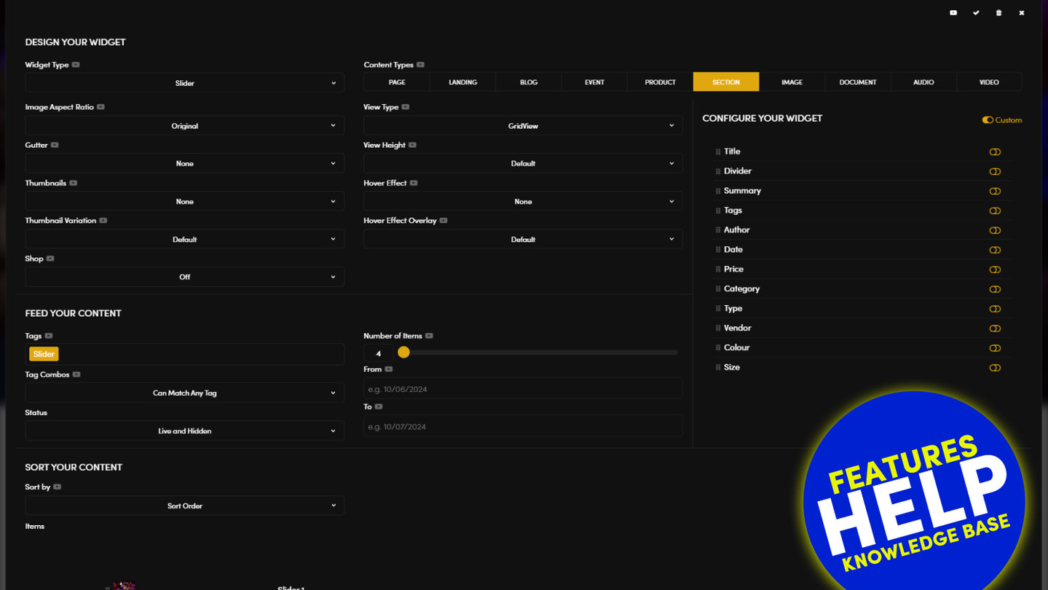Screen dimensions: 1048x590
Task: Expand the View Type GridView dropdown
Action: point(523,126)
